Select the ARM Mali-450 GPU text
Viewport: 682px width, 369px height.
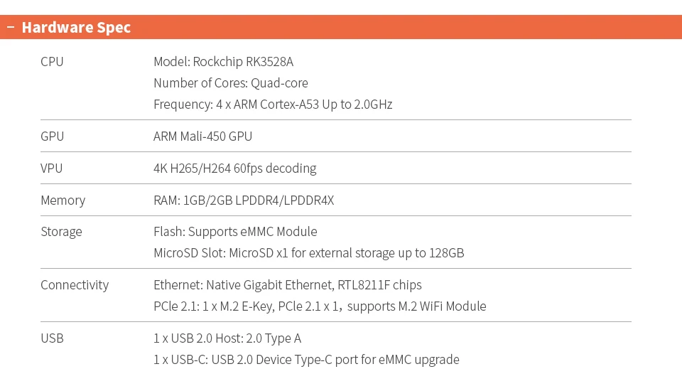pos(202,137)
